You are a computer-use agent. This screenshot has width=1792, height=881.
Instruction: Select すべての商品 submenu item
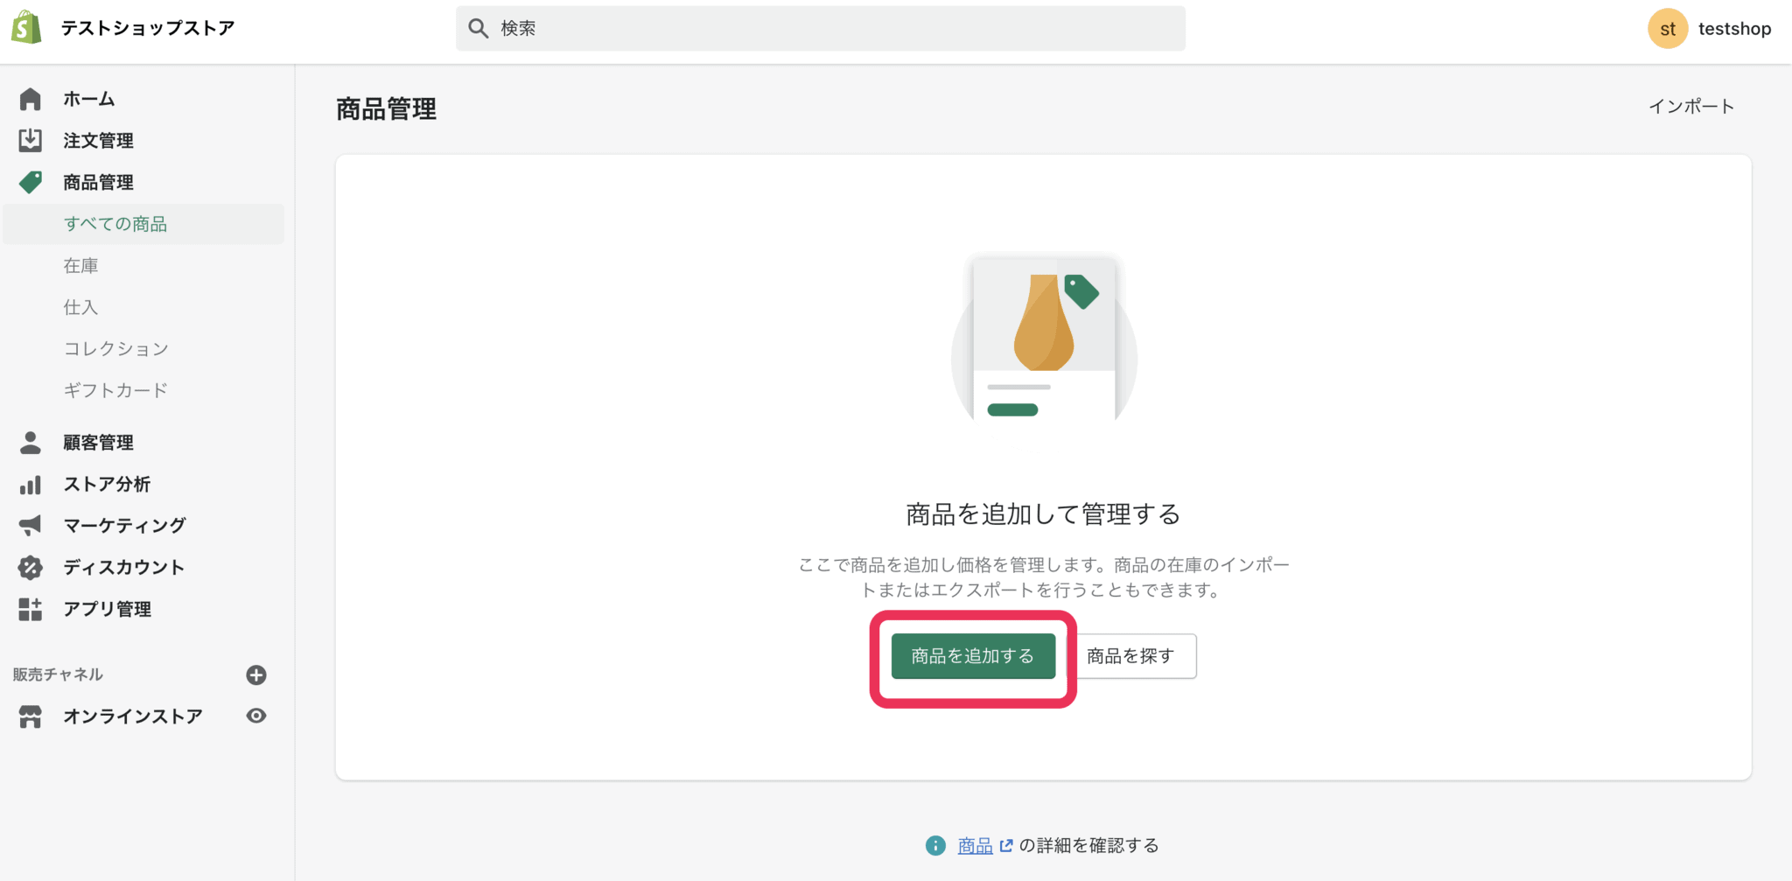pyautogui.click(x=143, y=224)
